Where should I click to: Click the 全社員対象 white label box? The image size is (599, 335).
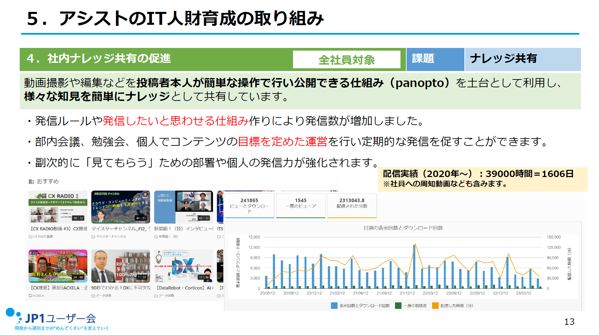[x=346, y=60]
